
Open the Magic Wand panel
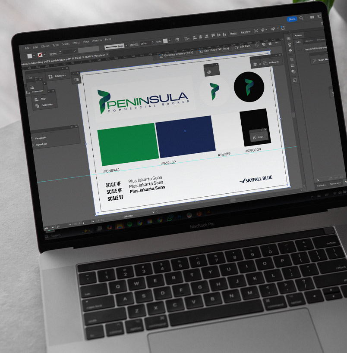320,60
